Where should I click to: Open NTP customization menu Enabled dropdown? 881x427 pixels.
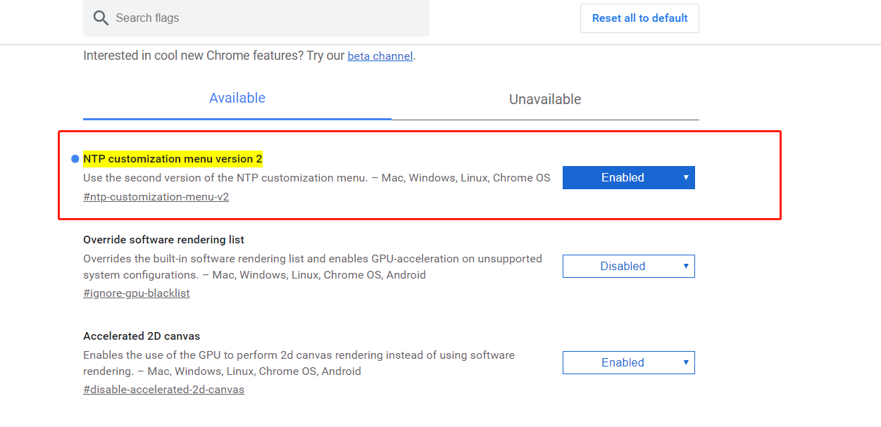(x=629, y=178)
